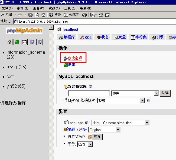Click the server icon beside localhost
This screenshot has width=176, height=160.
click(59, 29)
